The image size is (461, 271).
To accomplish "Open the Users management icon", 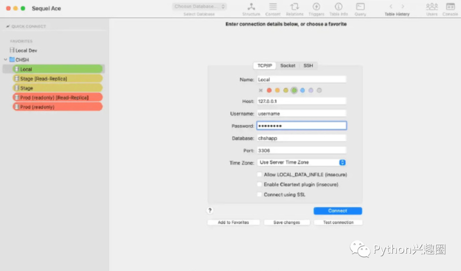I will point(432,9).
